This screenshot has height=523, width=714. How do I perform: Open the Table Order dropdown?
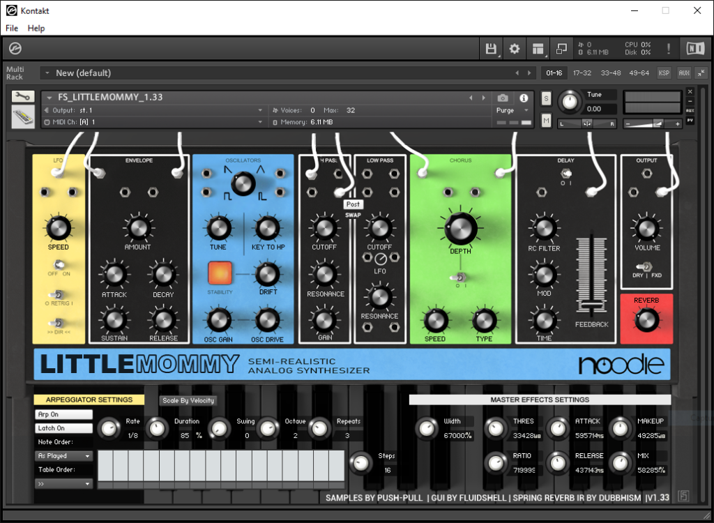pyautogui.click(x=63, y=484)
